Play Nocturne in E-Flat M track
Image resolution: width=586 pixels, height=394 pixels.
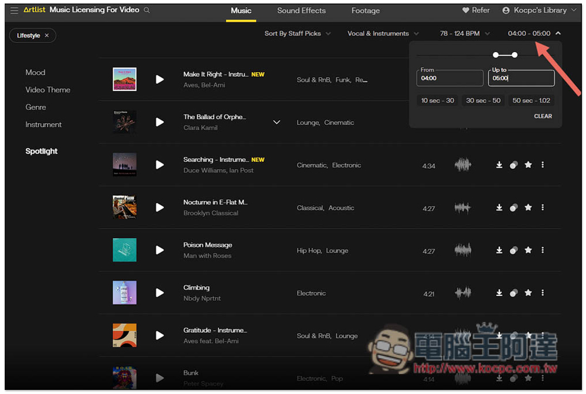(x=159, y=207)
